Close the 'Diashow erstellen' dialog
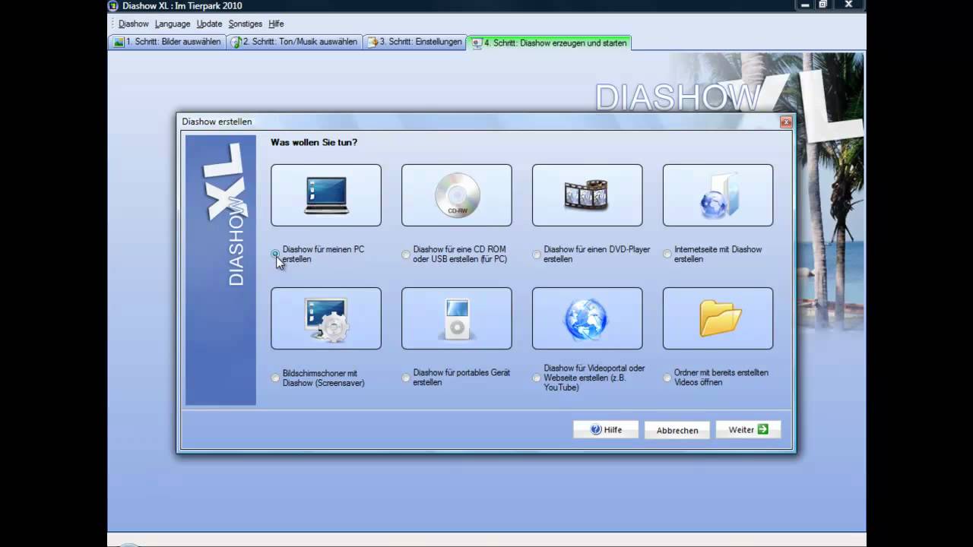This screenshot has width=973, height=547. [x=786, y=122]
